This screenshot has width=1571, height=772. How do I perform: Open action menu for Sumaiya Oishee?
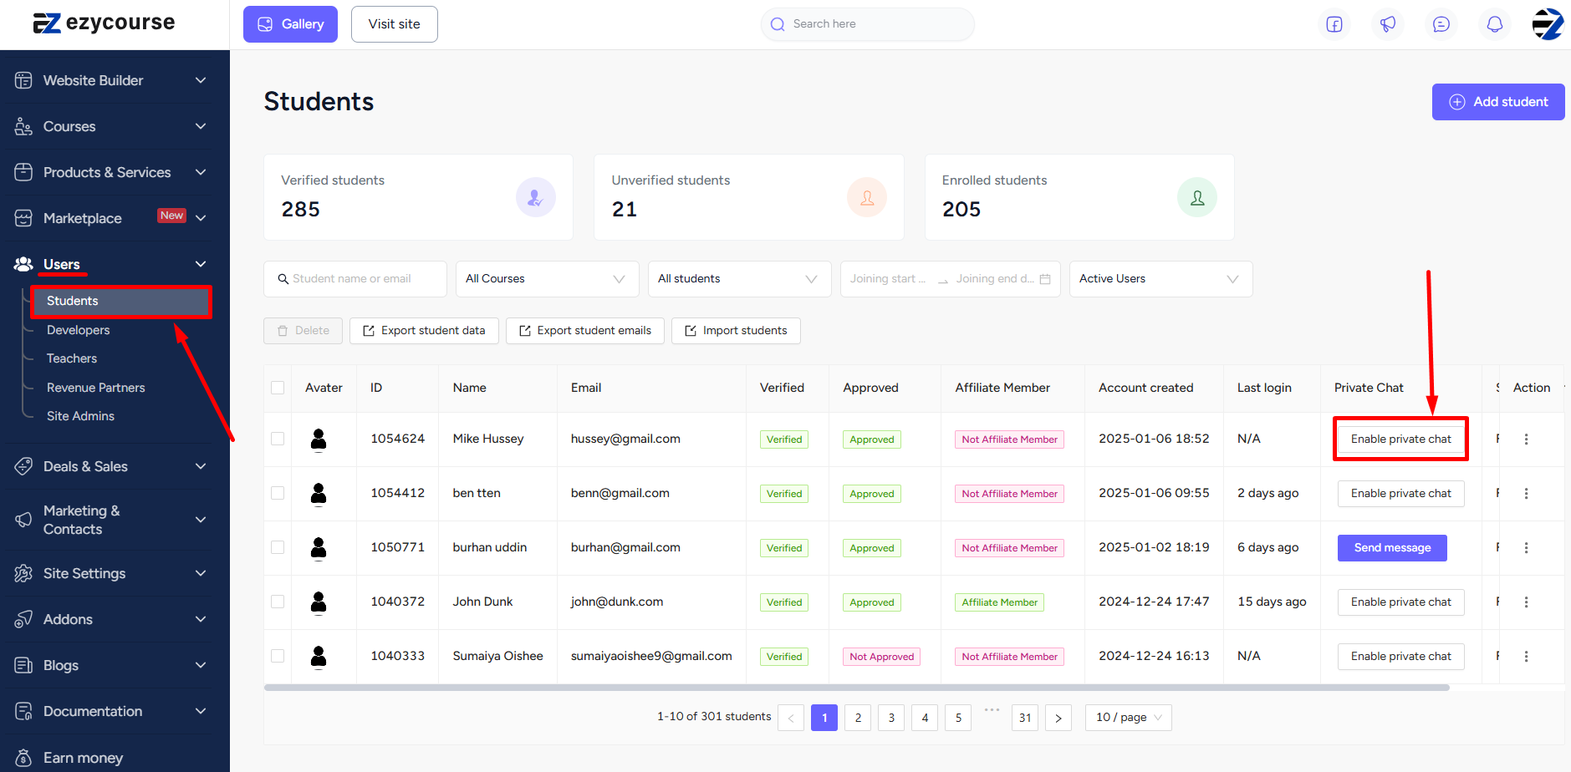pyautogui.click(x=1526, y=656)
